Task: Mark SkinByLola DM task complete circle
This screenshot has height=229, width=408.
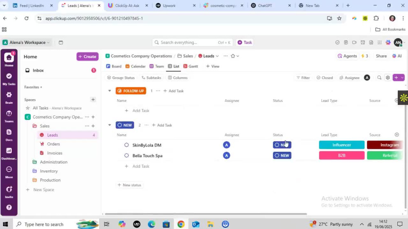Action: (x=126, y=145)
